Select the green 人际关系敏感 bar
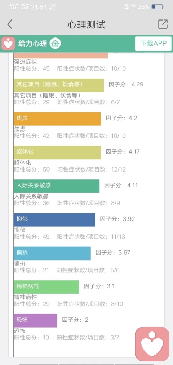Image resolution: width=173 pixels, height=365 pixels. point(57,186)
